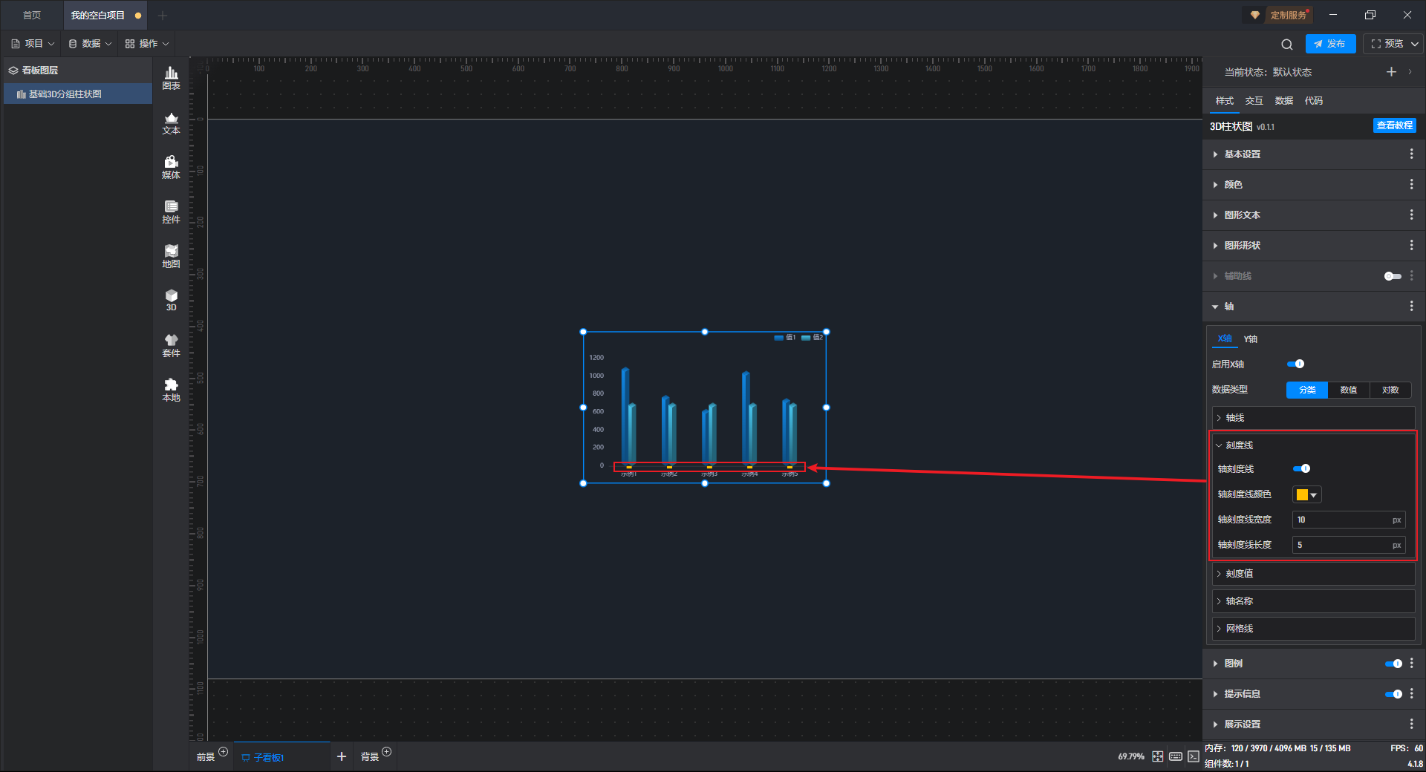Switch to the Y轴 tab
Image resolution: width=1426 pixels, height=772 pixels.
tap(1251, 339)
